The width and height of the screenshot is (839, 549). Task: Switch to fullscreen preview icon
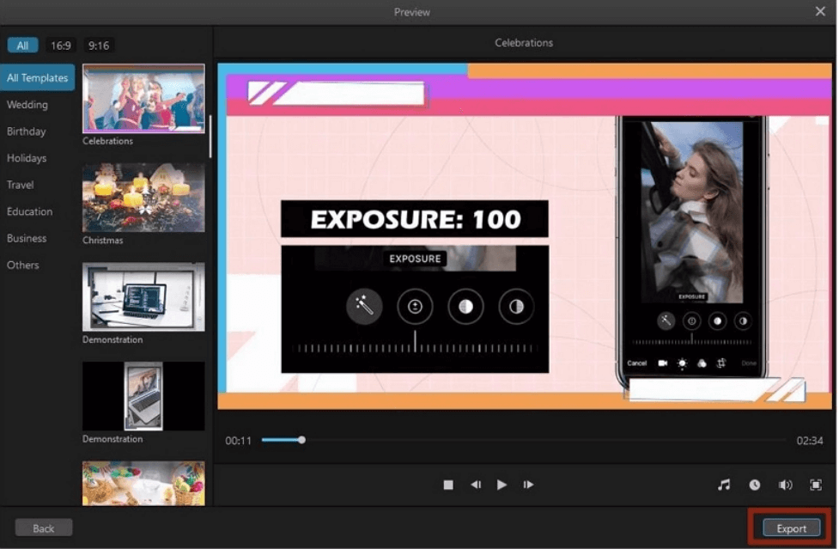(x=816, y=485)
